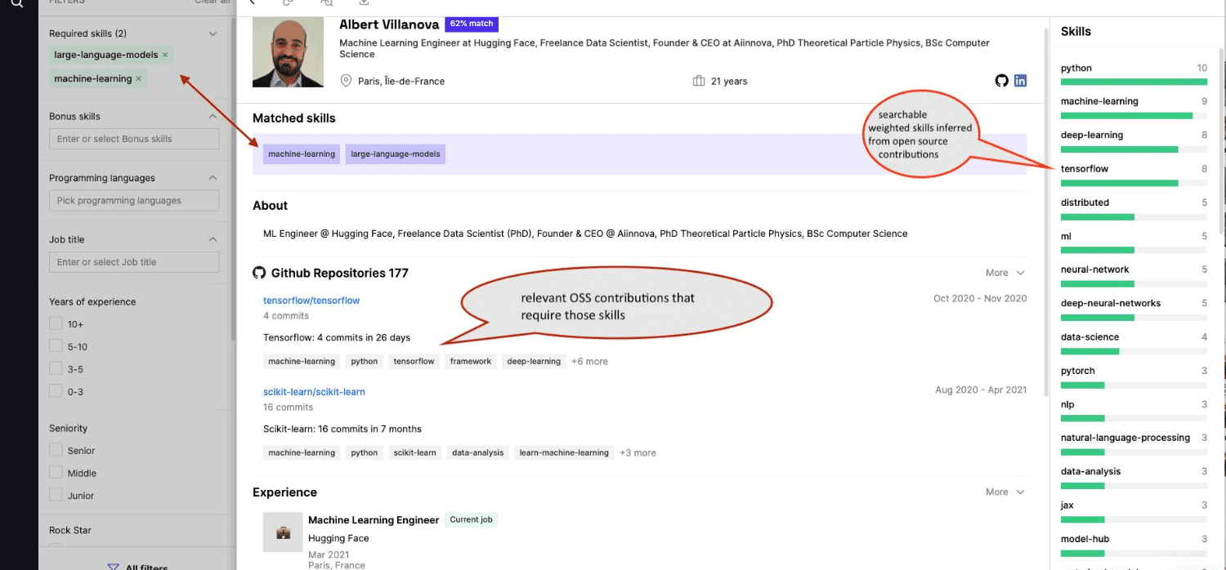Select the large-language-models matched skill chip
The height and width of the screenshot is (570, 1226).
point(396,154)
